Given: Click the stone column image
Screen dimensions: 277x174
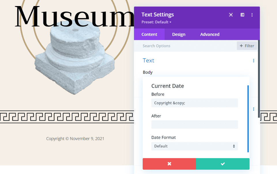Looking at the screenshot, I should (x=72, y=61).
